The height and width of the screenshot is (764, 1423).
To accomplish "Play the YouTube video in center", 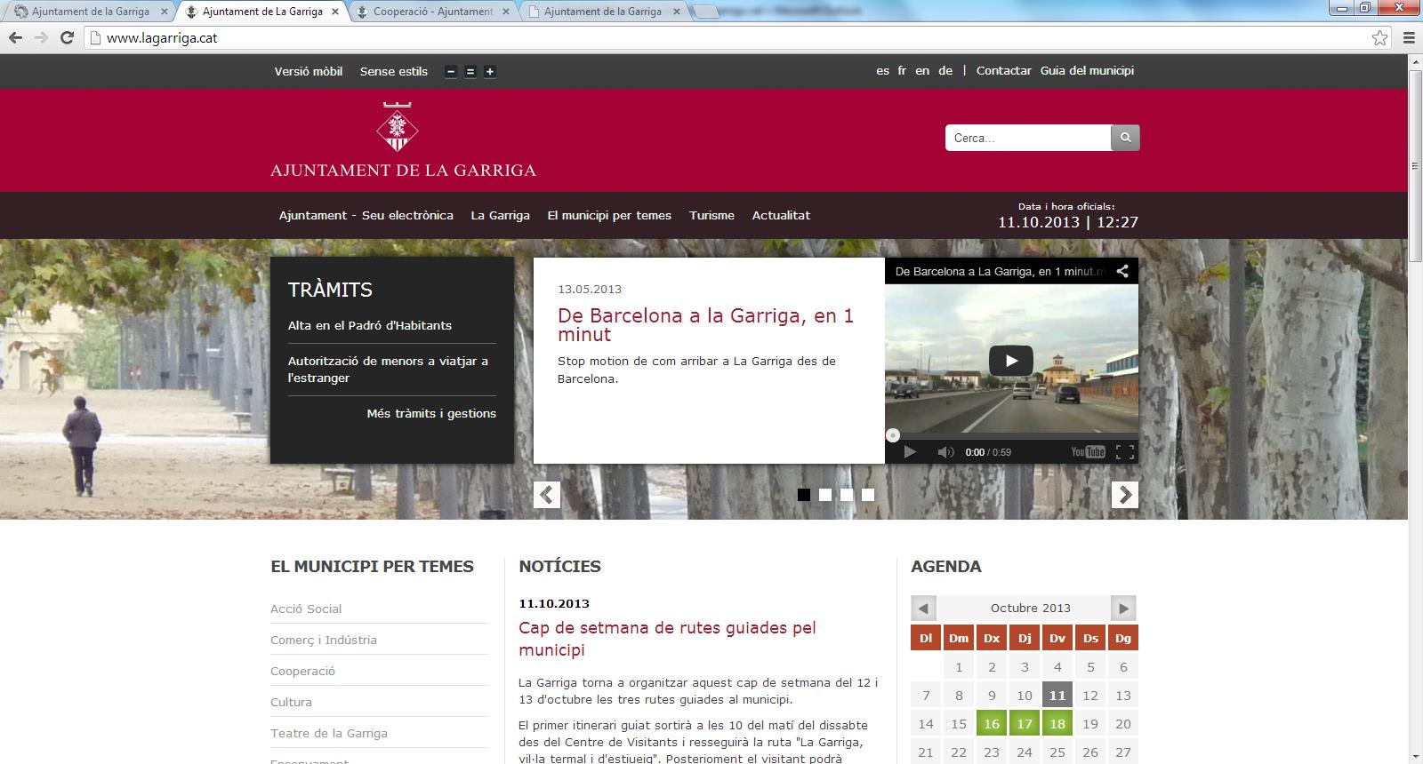I will pos(1010,361).
